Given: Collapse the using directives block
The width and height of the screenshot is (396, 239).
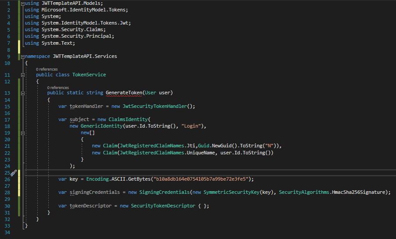Looking at the screenshot, I should click(23, 4).
